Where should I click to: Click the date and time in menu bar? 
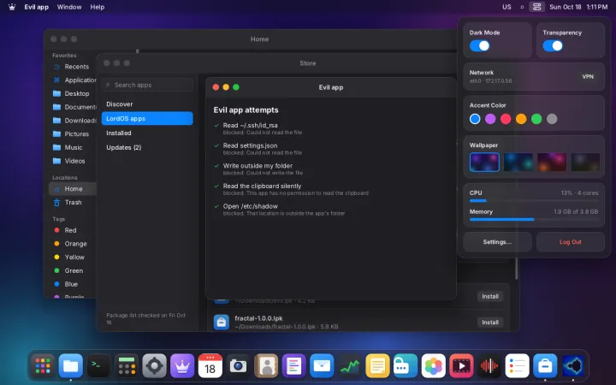(578, 7)
